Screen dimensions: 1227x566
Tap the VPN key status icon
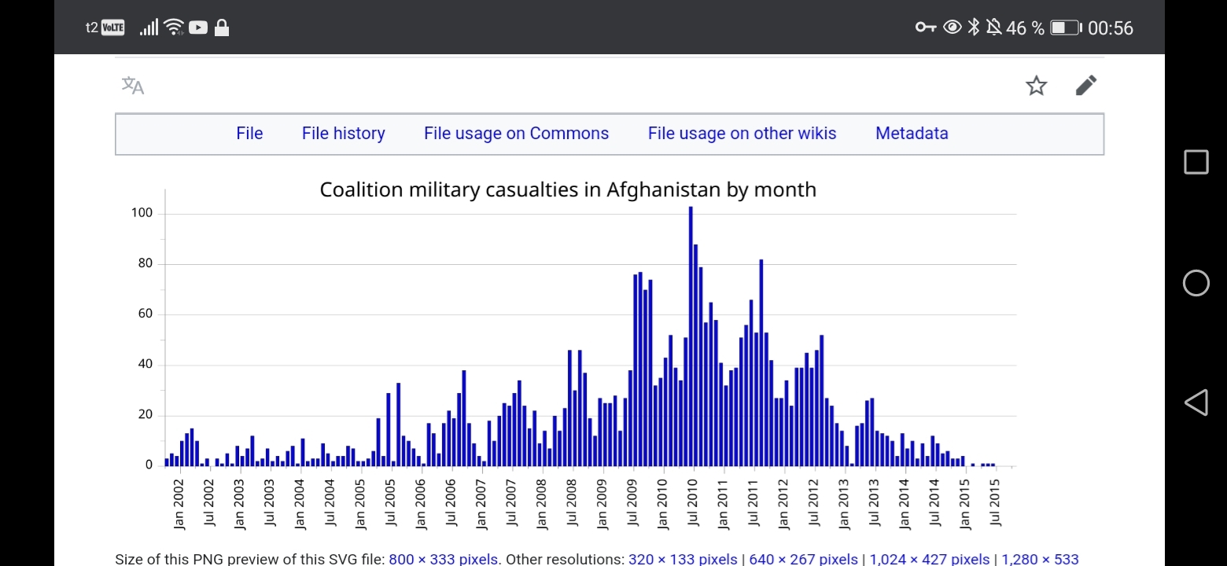pos(925,28)
